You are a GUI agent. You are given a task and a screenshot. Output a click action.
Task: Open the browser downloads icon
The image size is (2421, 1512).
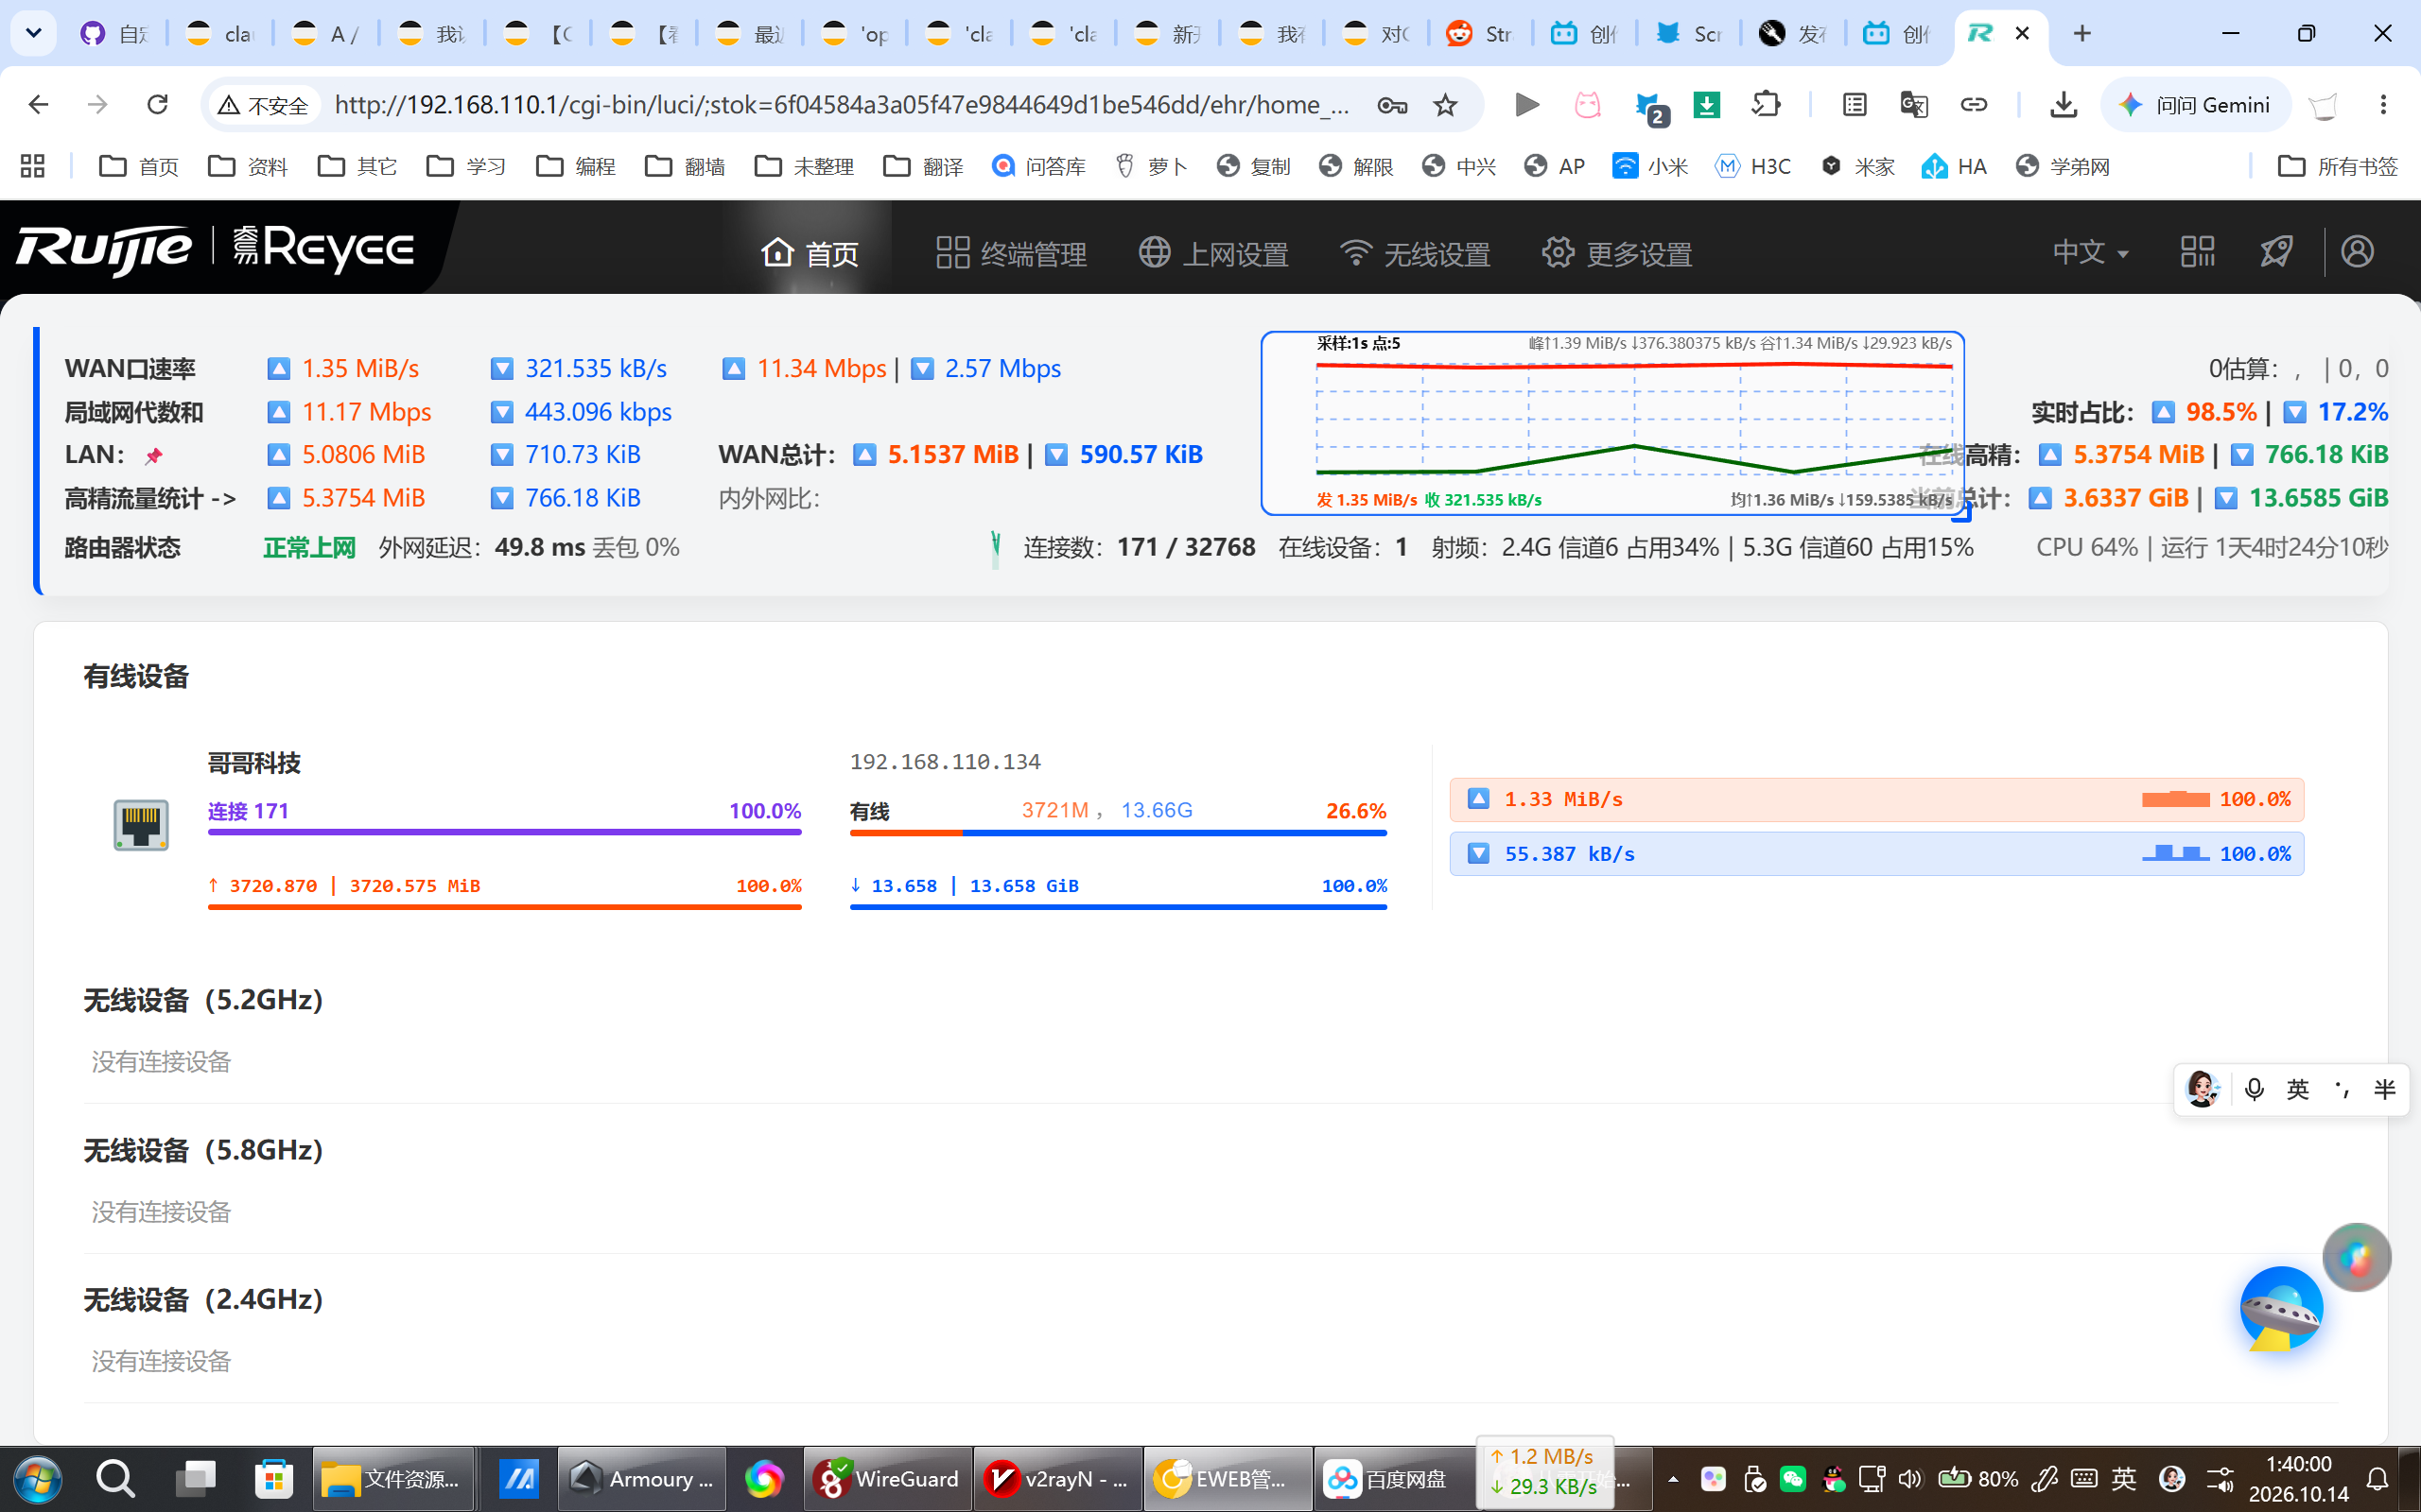[2063, 104]
